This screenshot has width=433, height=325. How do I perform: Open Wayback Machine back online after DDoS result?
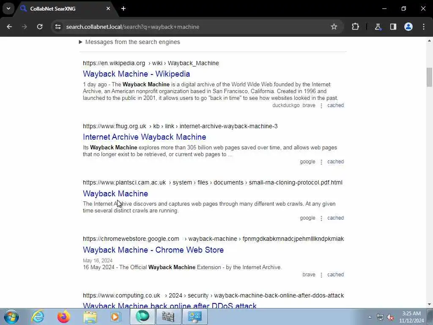click(170, 306)
